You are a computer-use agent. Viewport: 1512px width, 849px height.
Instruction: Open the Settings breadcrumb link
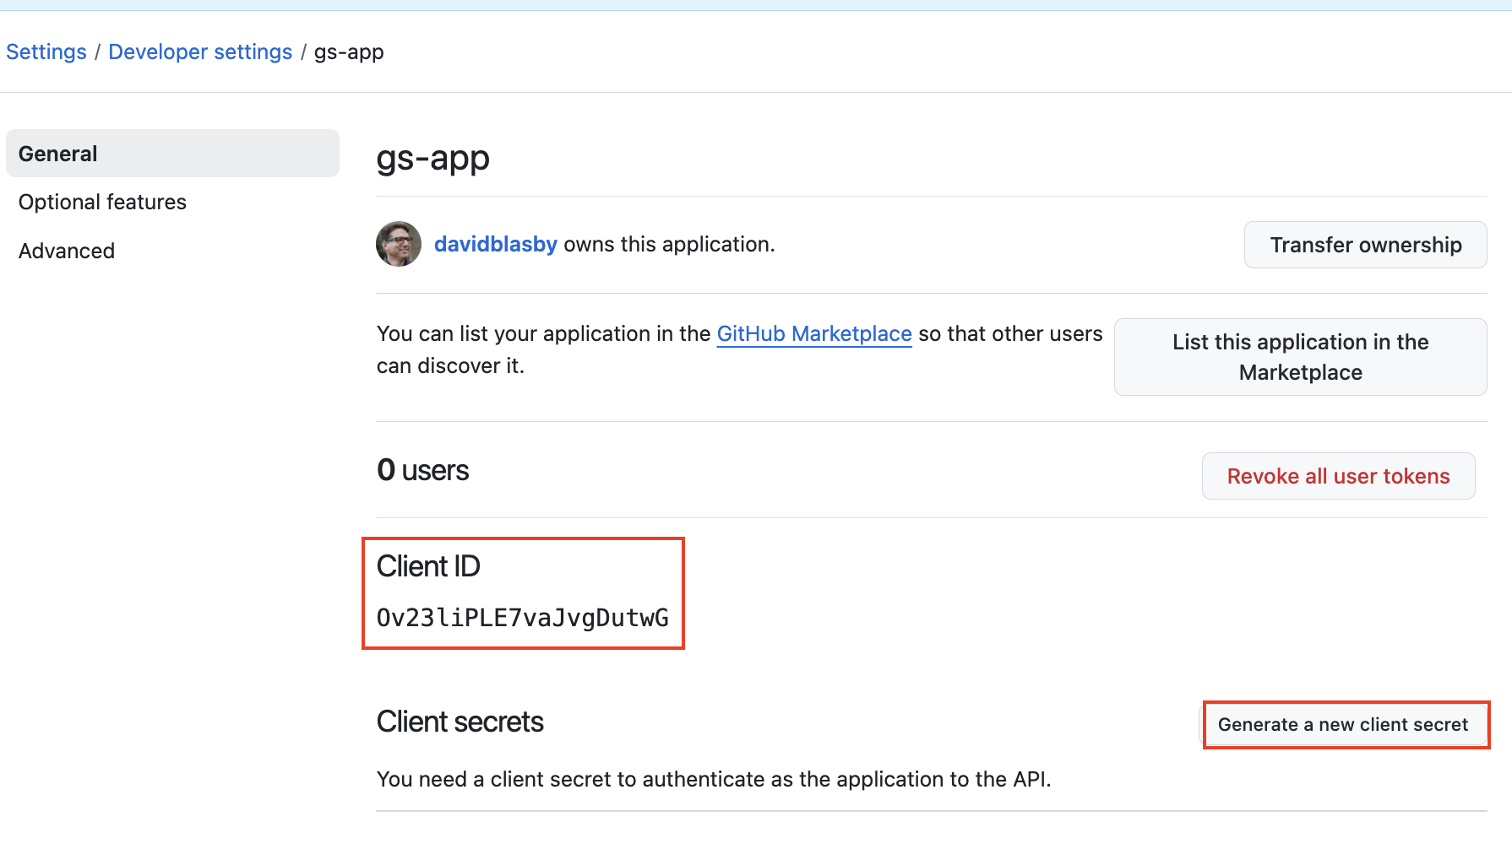(46, 52)
